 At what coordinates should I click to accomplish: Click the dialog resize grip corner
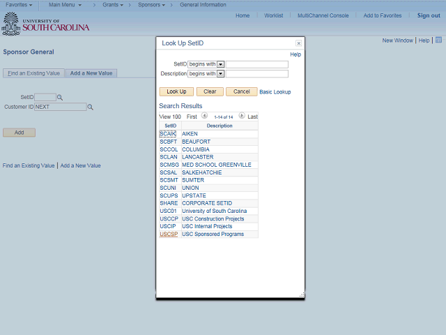click(302, 295)
